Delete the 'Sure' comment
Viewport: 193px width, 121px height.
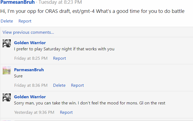(x=59, y=85)
